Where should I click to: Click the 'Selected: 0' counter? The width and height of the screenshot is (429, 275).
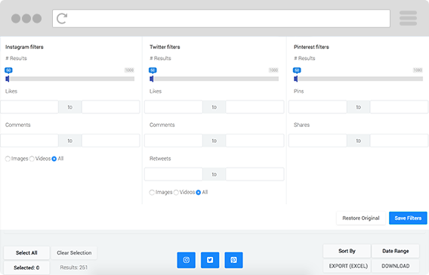26,267
